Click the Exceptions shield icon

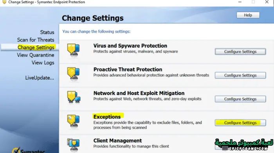pyautogui.click(x=74, y=121)
